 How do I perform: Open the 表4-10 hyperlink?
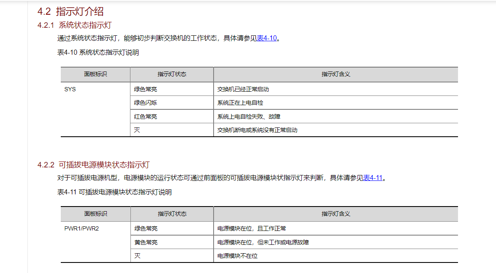pyautogui.click(x=266, y=38)
